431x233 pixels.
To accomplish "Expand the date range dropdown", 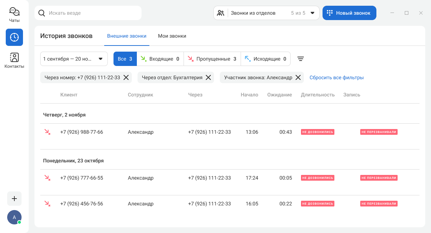I will coord(74,59).
